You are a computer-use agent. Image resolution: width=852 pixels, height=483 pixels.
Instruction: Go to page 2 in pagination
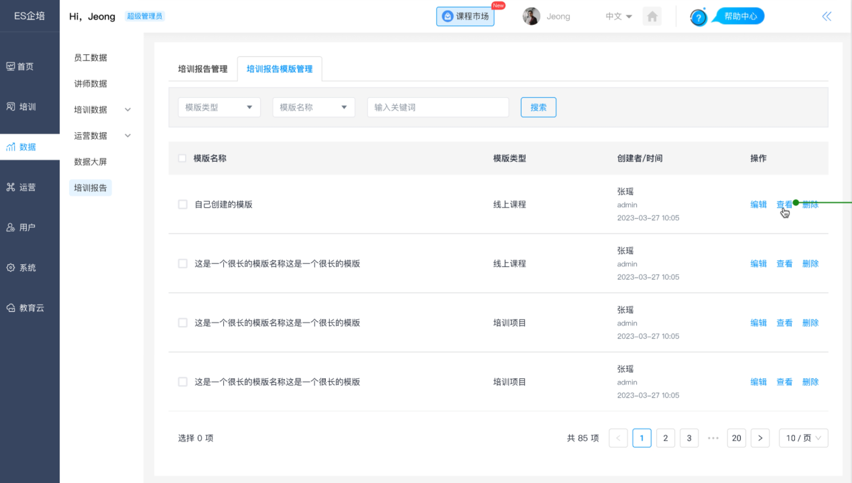pos(665,438)
